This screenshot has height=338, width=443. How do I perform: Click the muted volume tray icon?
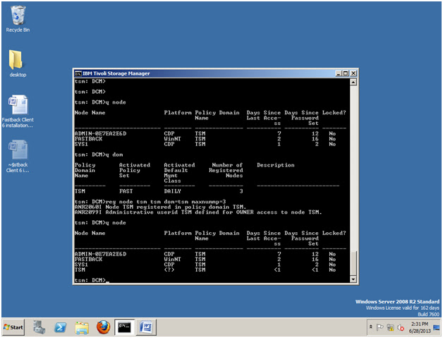tap(401, 327)
